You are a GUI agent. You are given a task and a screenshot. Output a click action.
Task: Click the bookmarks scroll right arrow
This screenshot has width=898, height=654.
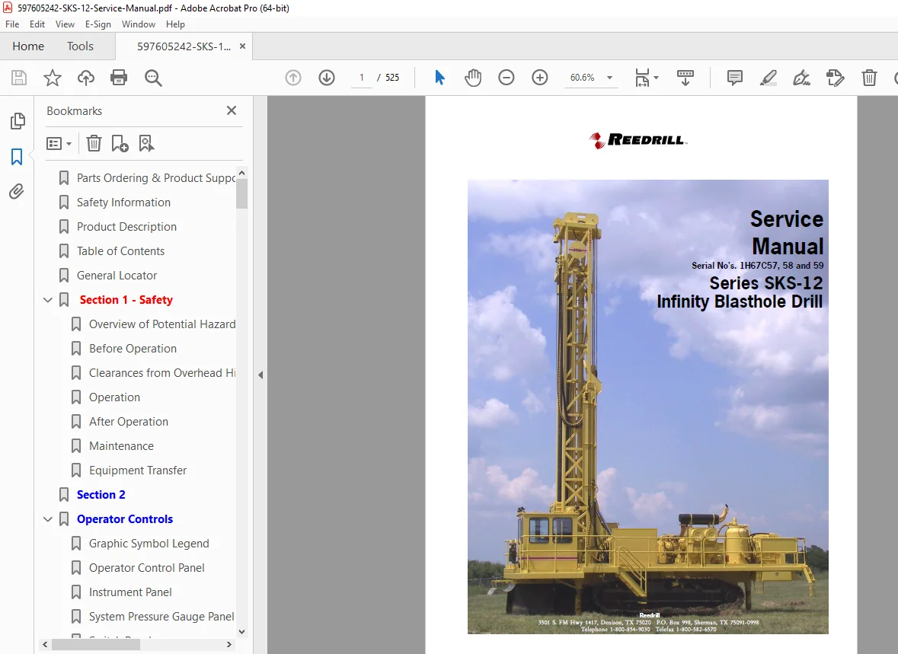tap(229, 644)
